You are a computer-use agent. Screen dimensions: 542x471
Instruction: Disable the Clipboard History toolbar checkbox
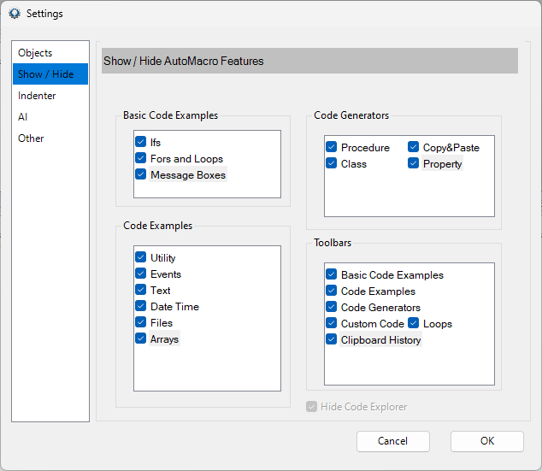[331, 339]
